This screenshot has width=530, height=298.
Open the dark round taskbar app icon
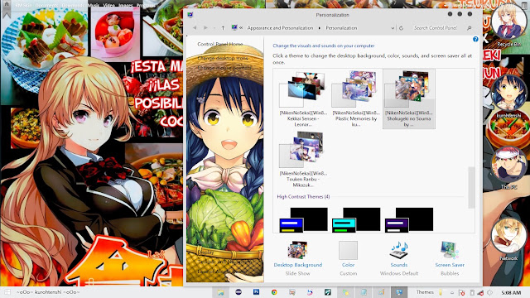[x=238, y=292]
